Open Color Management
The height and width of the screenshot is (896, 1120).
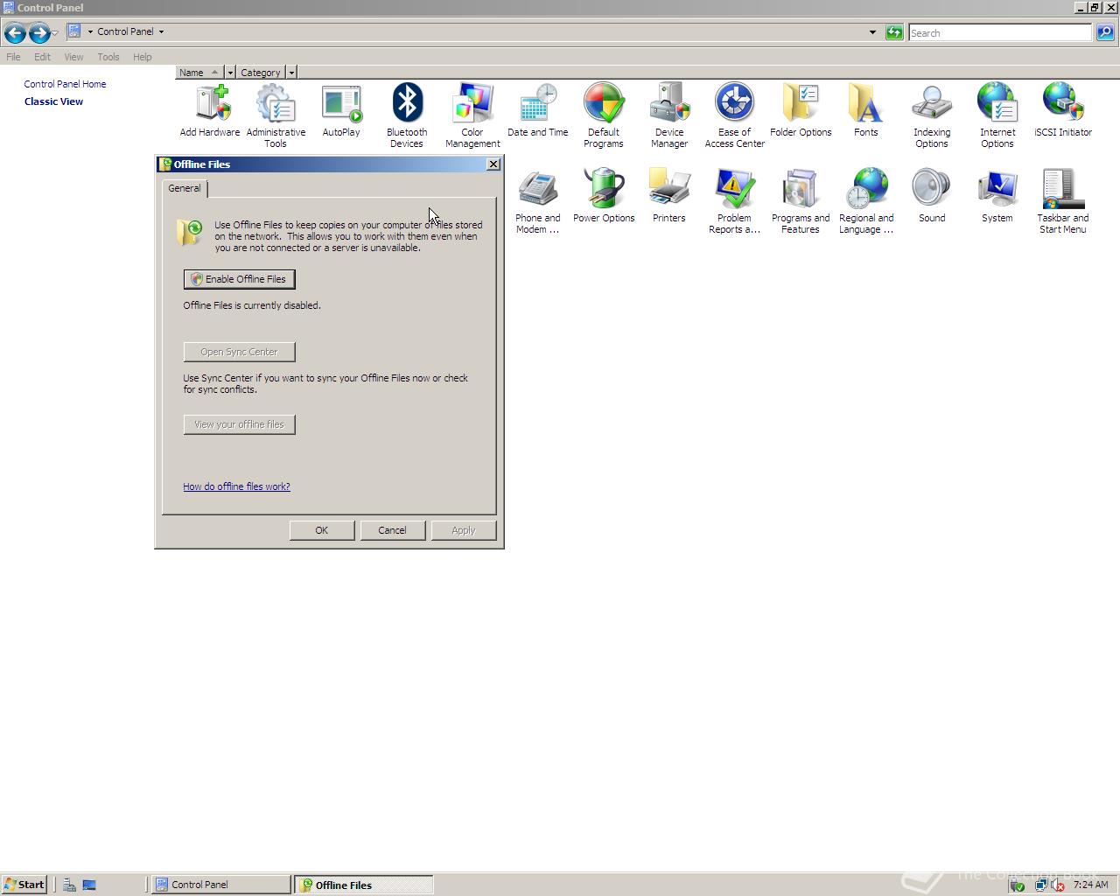point(472,115)
